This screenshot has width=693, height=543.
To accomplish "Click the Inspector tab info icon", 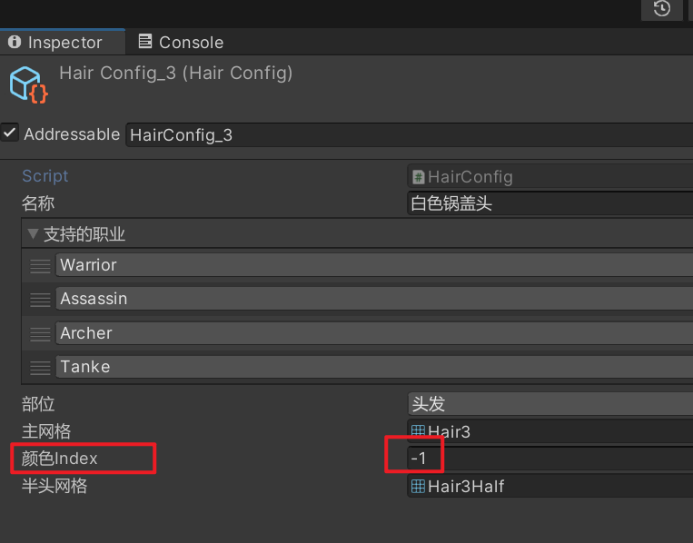I will [x=15, y=42].
